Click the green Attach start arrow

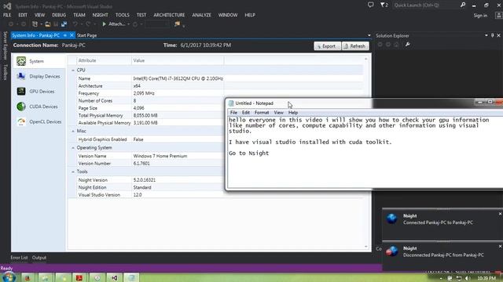tap(104, 24)
